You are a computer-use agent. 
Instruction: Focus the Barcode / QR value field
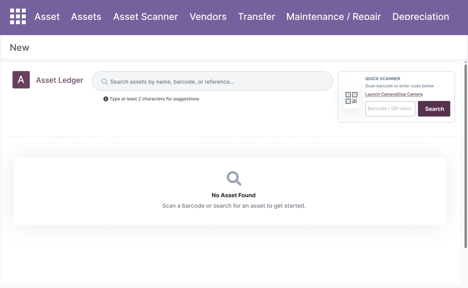[x=390, y=109]
